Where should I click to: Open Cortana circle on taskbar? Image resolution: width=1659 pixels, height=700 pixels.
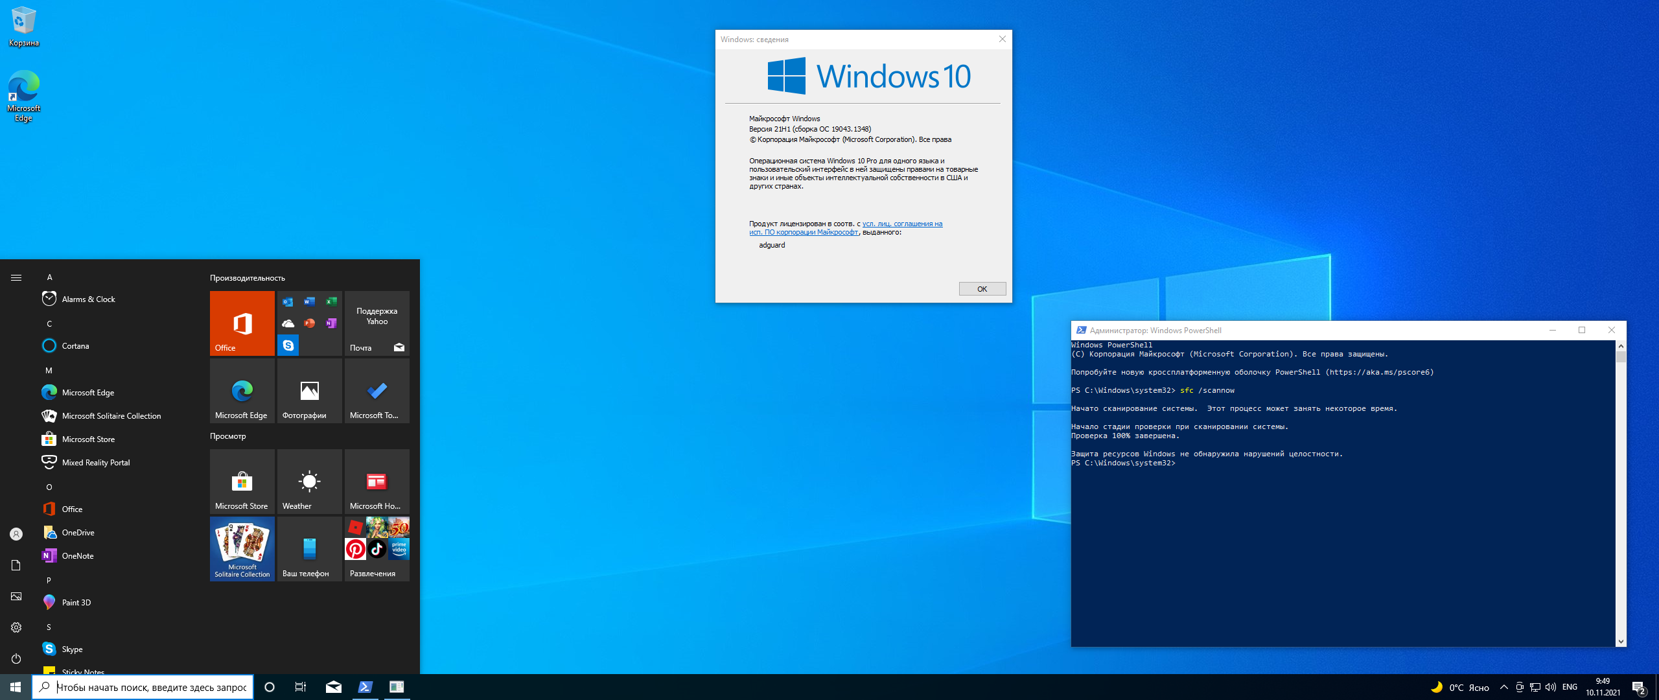tap(270, 687)
